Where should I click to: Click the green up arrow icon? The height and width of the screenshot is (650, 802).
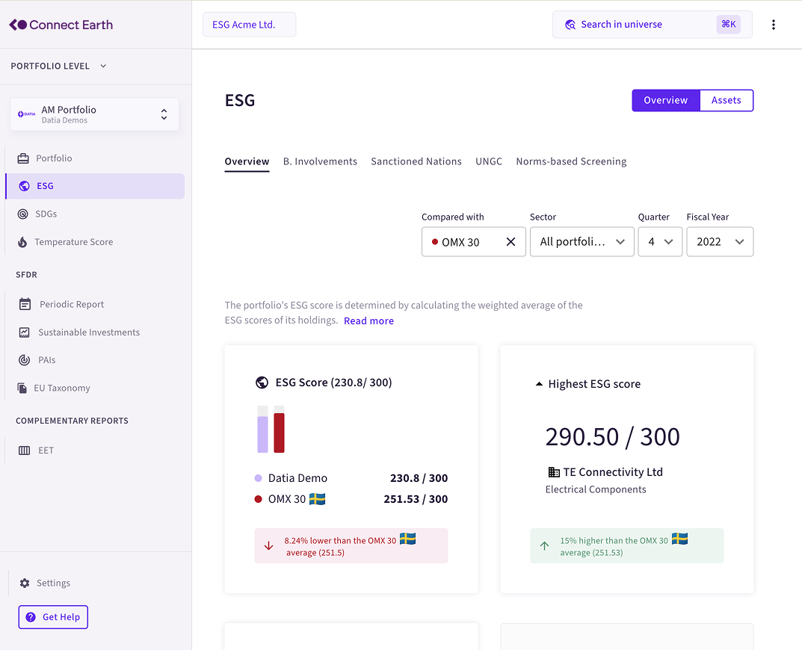point(545,545)
